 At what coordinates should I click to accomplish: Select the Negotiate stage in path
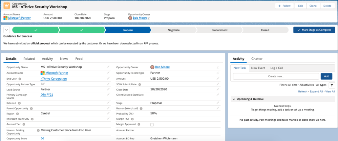[x=174, y=30]
